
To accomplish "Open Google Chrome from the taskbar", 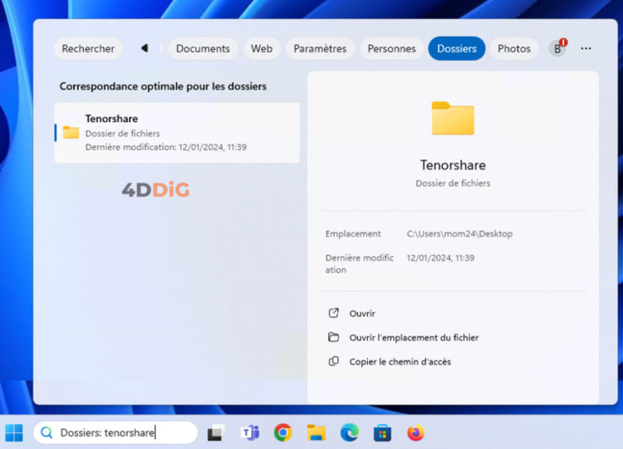I will pos(283,432).
